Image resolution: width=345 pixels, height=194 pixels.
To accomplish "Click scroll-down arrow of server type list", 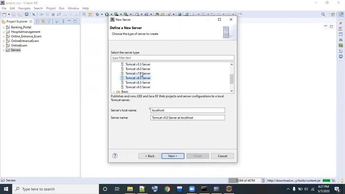I will pos(231,91).
